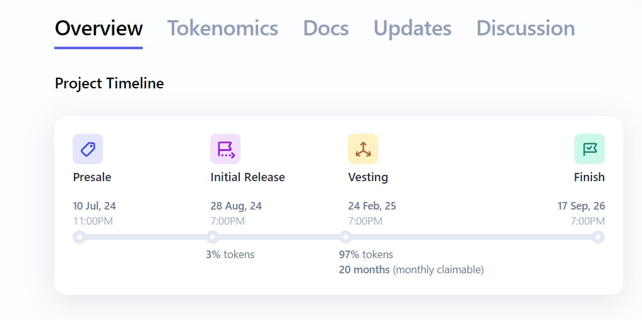Click the date 10 Jul, 24

point(95,206)
